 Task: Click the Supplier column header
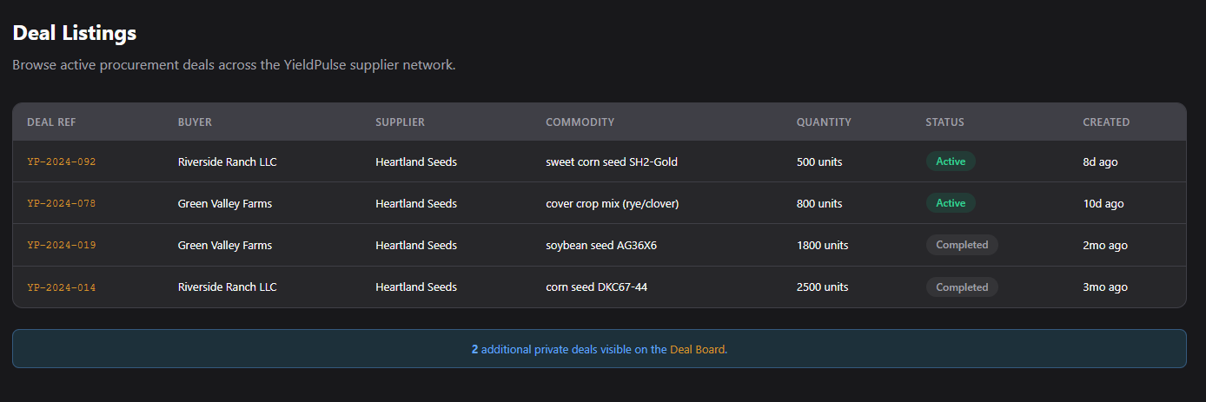(x=400, y=122)
